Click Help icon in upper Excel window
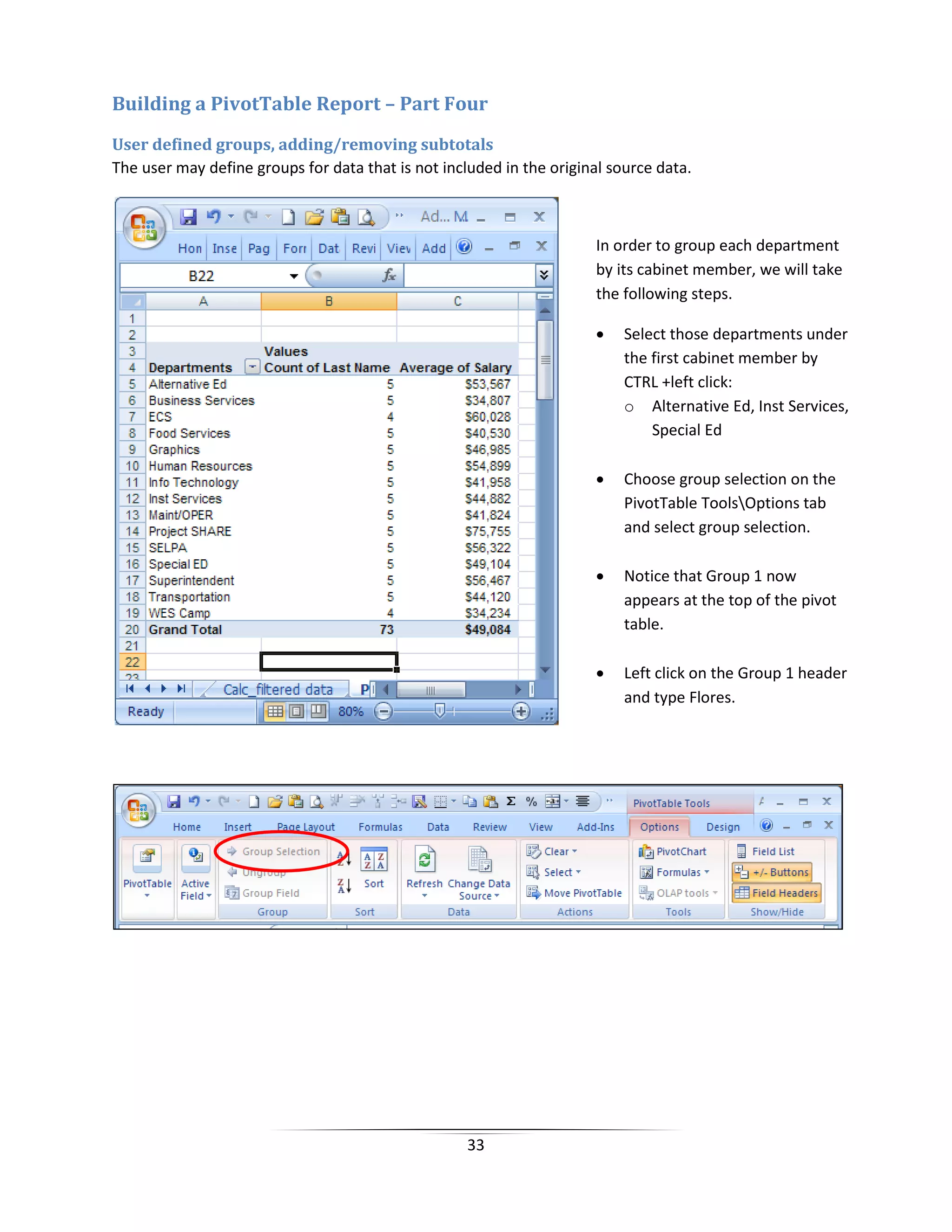The width and height of the screenshot is (952, 1232). [x=464, y=246]
